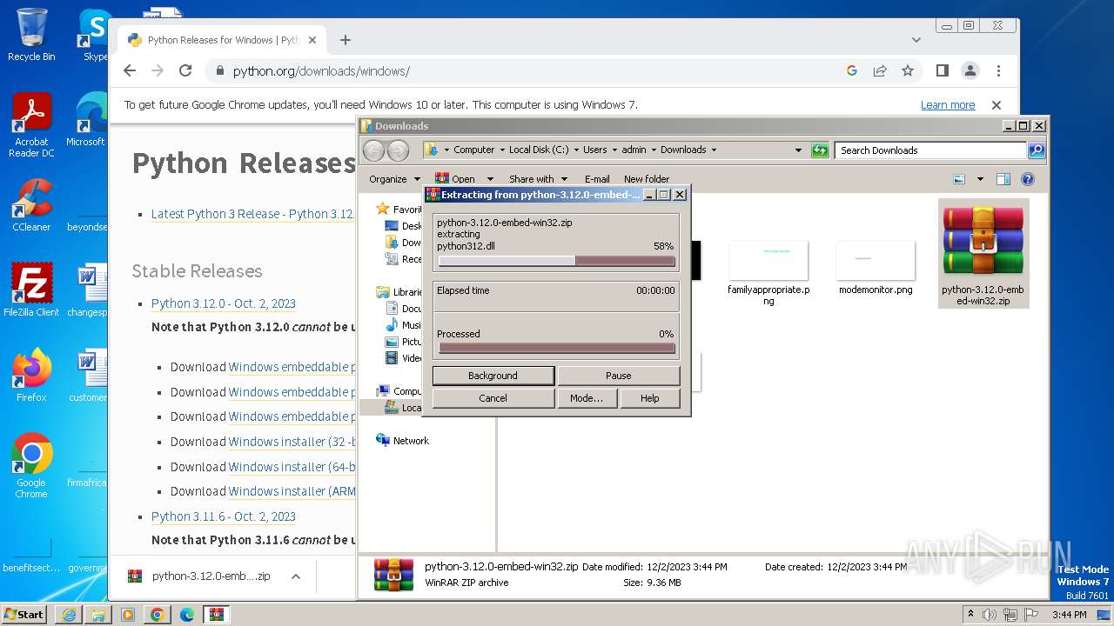
Task: Click Learn more link in Chrome
Action: click(948, 105)
